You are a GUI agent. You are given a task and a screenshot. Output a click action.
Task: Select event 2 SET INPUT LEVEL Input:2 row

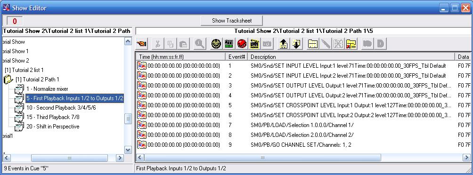[303, 76]
